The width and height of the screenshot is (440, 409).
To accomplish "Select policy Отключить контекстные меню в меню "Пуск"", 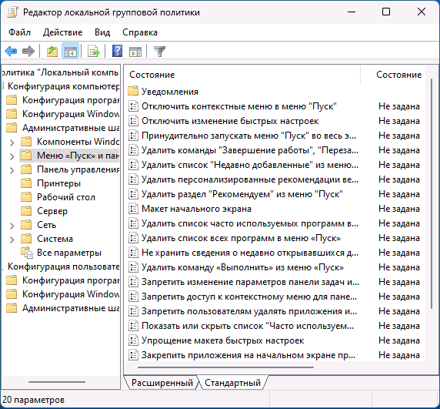I will 238,106.
